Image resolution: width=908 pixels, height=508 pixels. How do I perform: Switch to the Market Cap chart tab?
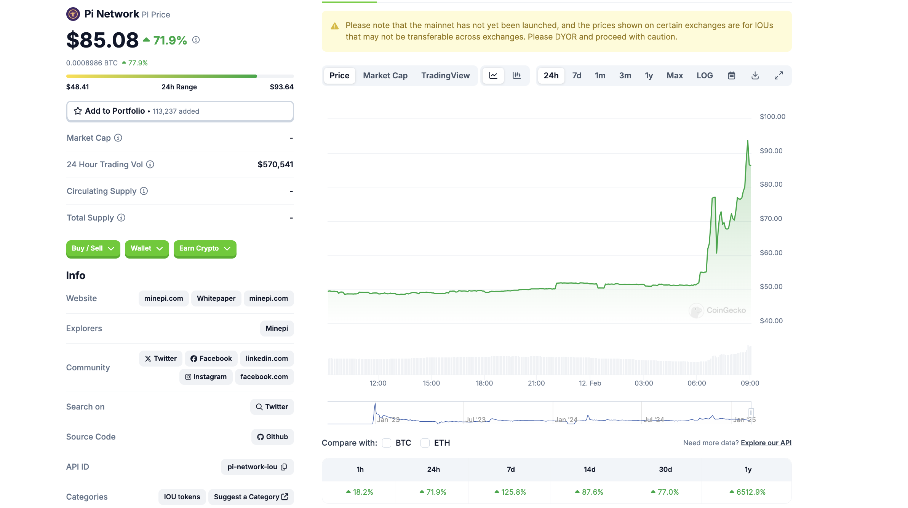click(x=385, y=75)
